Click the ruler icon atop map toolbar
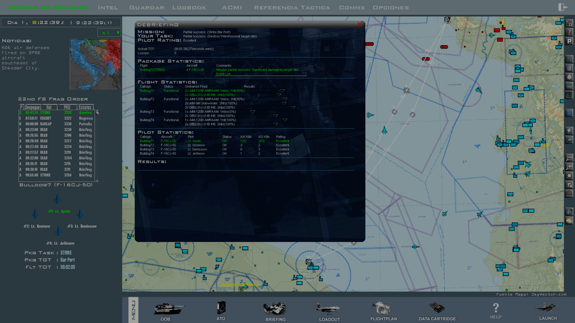This screenshot has width=575, height=323. 569,23
